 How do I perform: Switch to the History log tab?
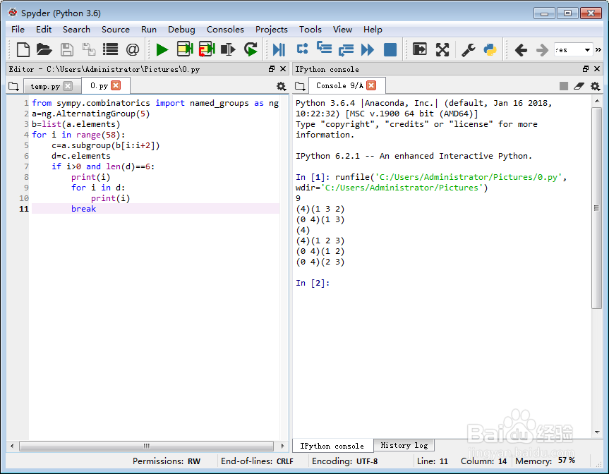point(404,445)
